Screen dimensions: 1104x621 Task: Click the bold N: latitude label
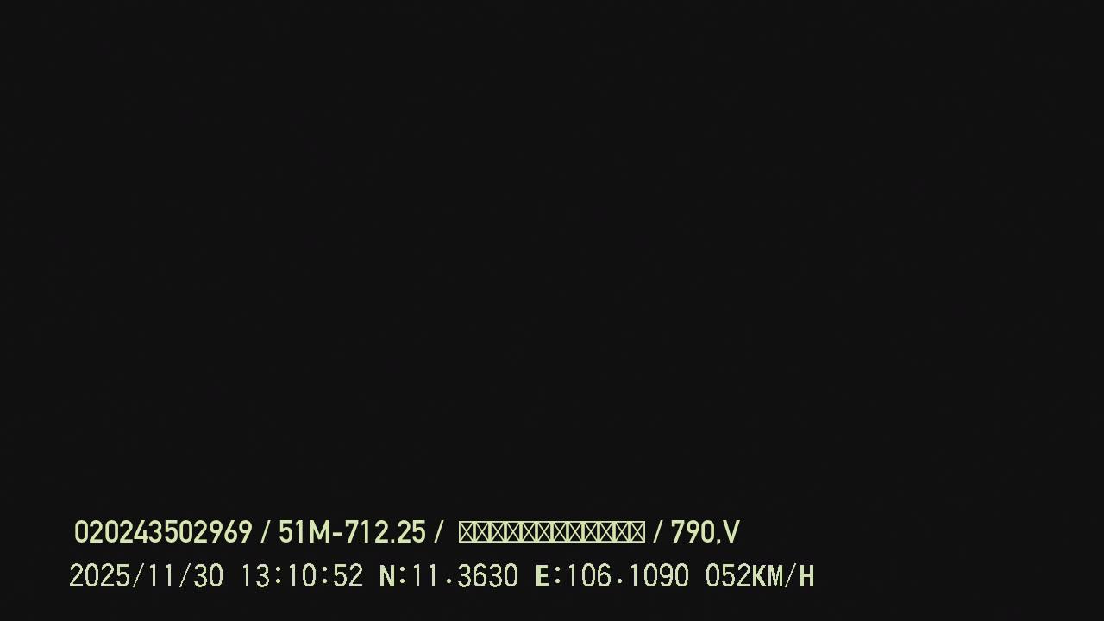point(392,576)
